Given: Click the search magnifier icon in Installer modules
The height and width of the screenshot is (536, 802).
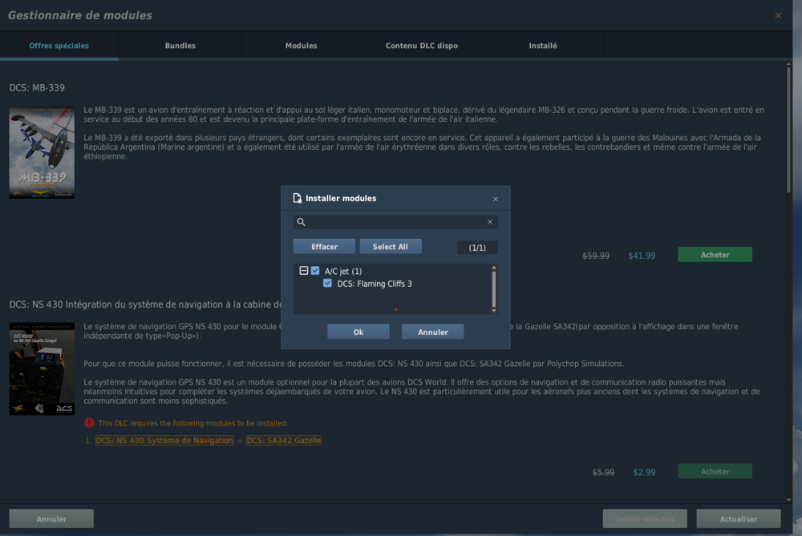Looking at the screenshot, I should coord(301,222).
